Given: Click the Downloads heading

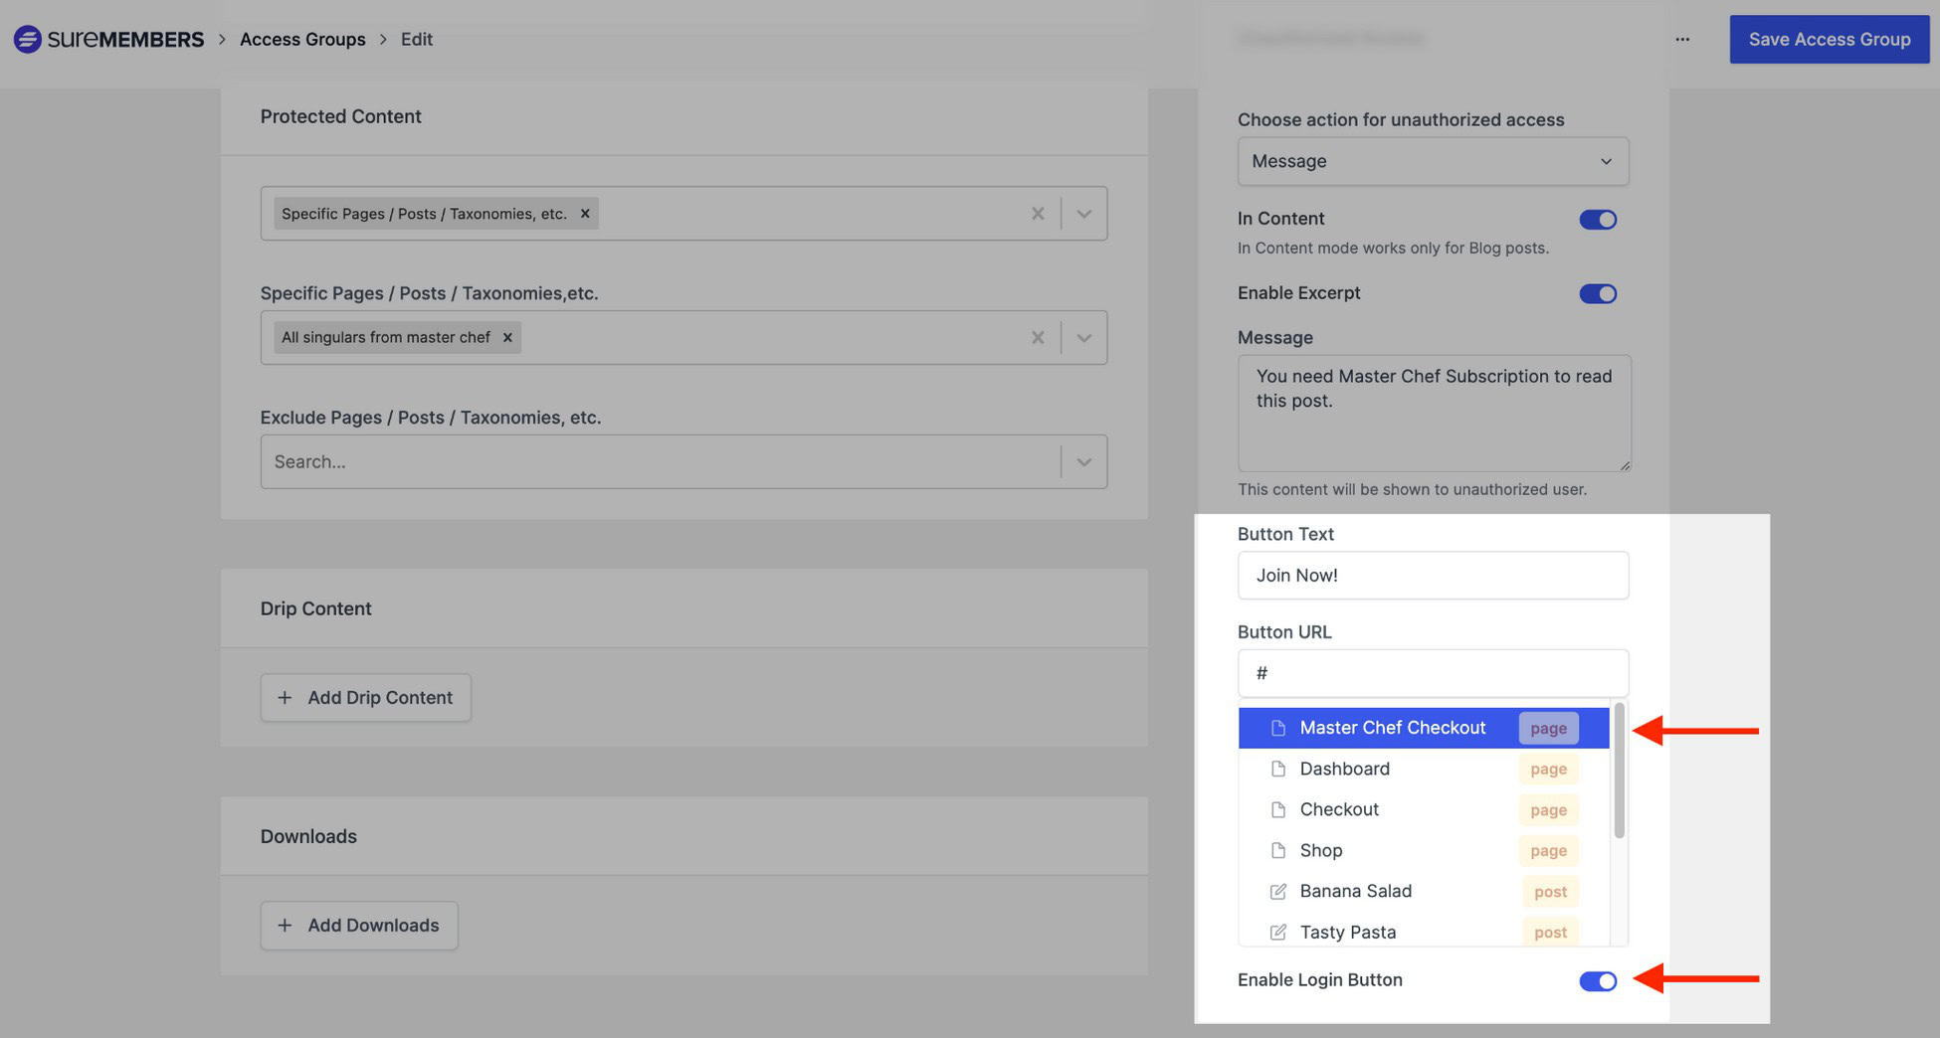Looking at the screenshot, I should point(308,836).
